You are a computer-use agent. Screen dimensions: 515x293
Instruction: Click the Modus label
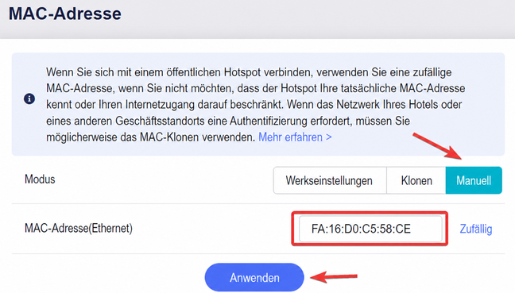[x=40, y=179]
